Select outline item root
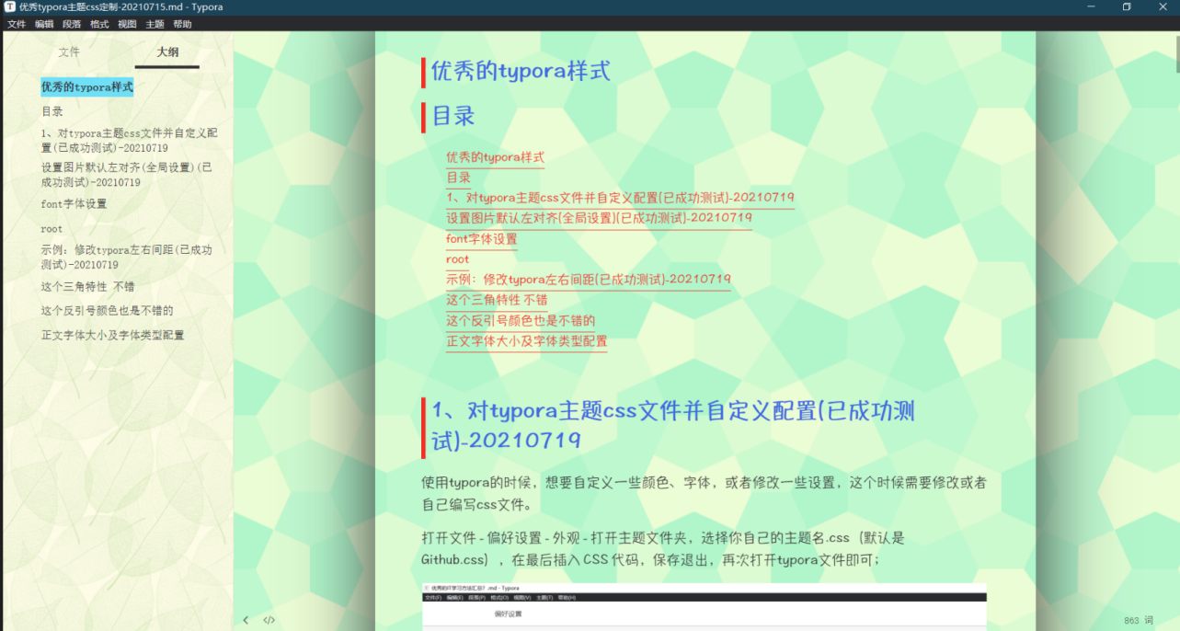Viewport: 1180px width, 631px height. [x=52, y=228]
